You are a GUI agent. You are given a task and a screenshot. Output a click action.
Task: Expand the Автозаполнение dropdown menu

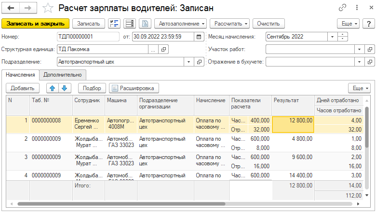tap(181, 23)
